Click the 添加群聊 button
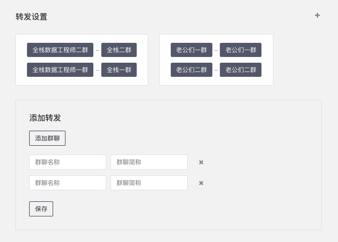Screen dimensions: 338x242 pos(47,138)
